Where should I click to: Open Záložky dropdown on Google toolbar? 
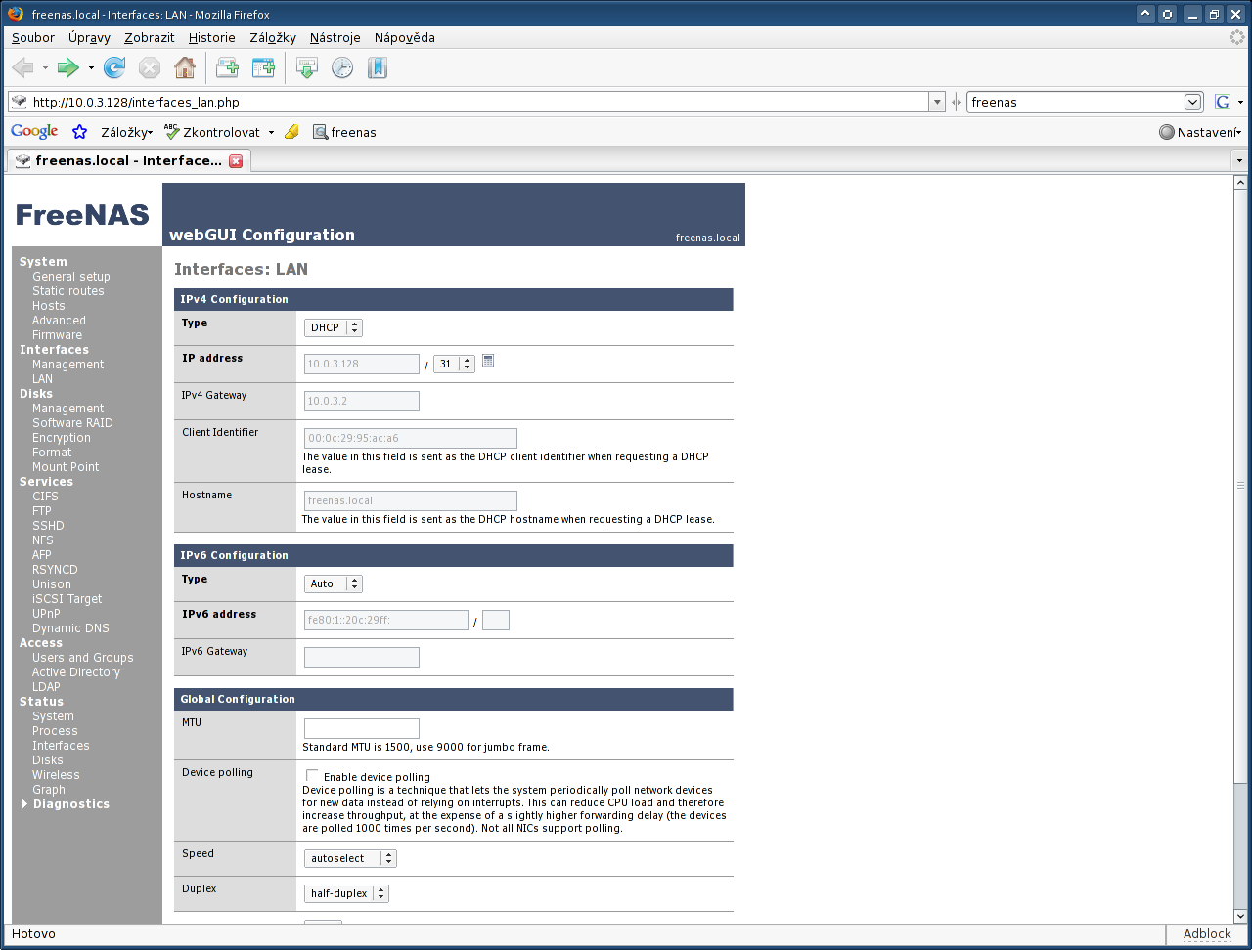click(126, 132)
